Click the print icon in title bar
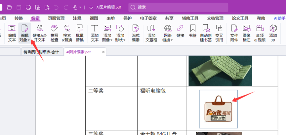286x135 pixels. [28, 7]
